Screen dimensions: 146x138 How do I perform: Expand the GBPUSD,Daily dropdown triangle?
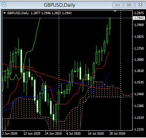click(x=4, y=13)
